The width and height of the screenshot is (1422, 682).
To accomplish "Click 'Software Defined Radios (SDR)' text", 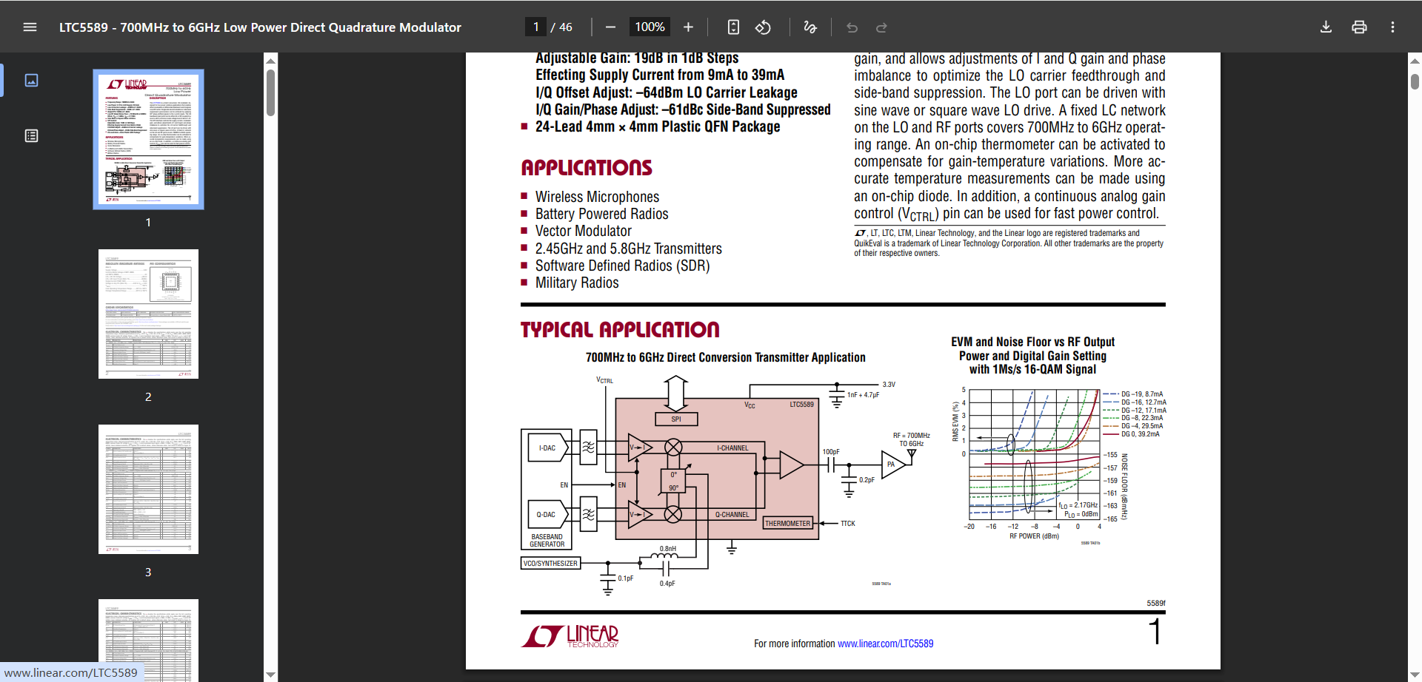I will coord(622,266).
